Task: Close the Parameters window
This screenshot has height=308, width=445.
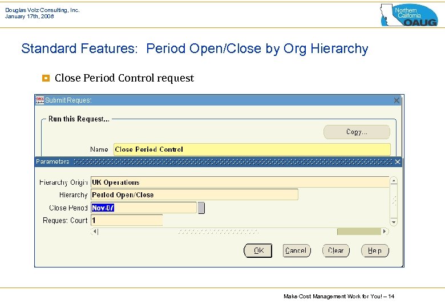Action: (x=397, y=161)
